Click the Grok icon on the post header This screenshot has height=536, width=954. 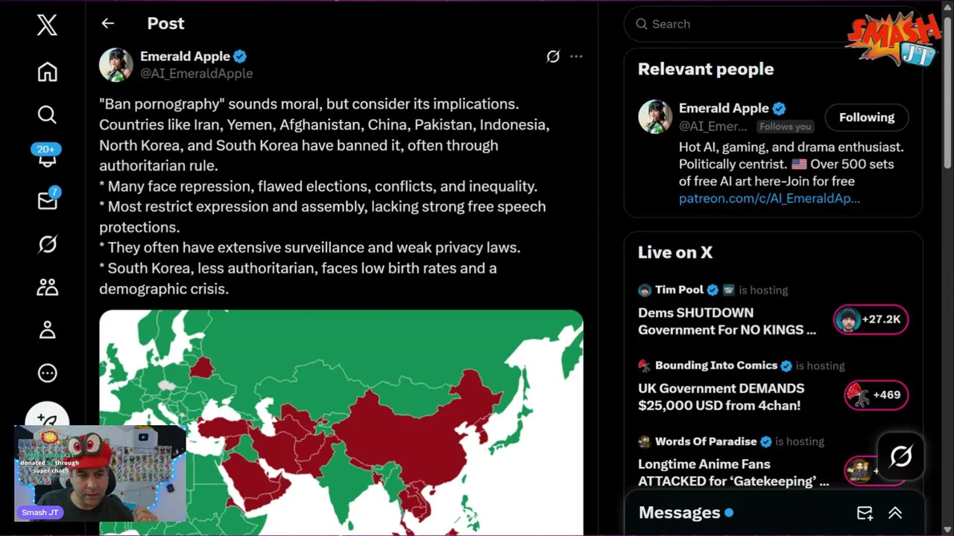pyautogui.click(x=553, y=57)
